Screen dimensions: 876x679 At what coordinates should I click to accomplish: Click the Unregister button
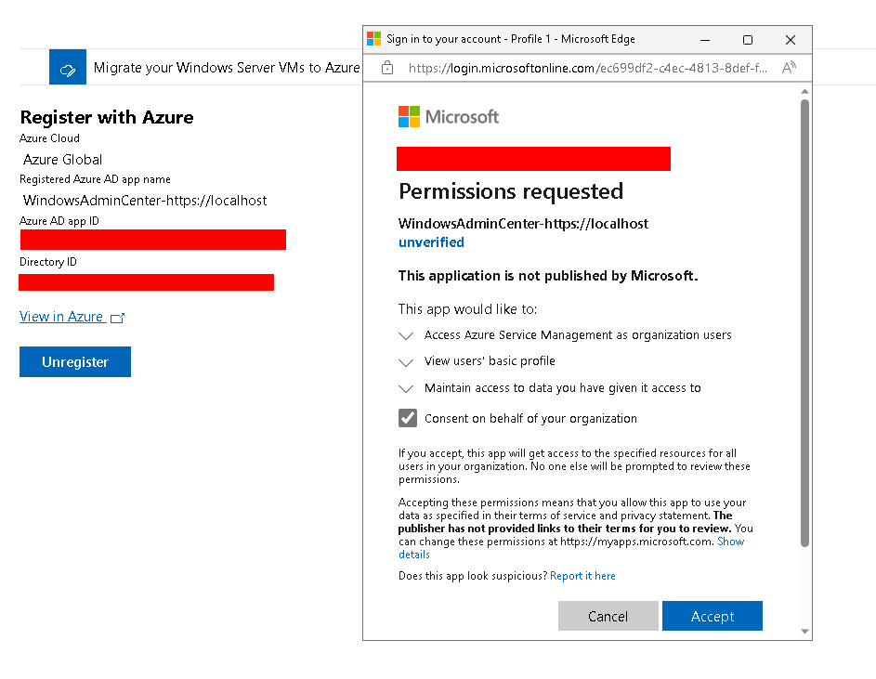point(75,361)
